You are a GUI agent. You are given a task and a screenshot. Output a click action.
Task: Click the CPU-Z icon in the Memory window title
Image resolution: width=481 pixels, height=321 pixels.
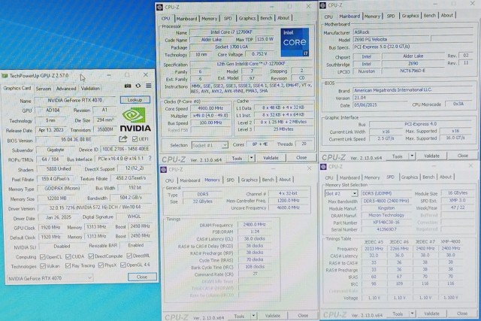tap(164, 169)
